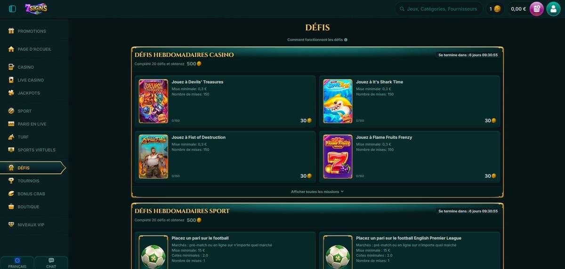565x269 pixels.
Task: Click the Niveaux VIP diamond icon
Action: tap(11, 225)
